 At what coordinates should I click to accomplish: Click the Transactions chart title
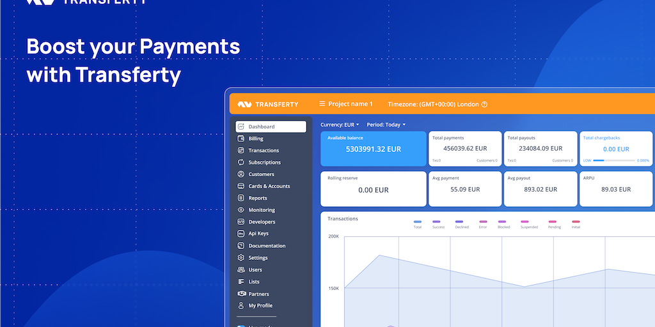343,218
